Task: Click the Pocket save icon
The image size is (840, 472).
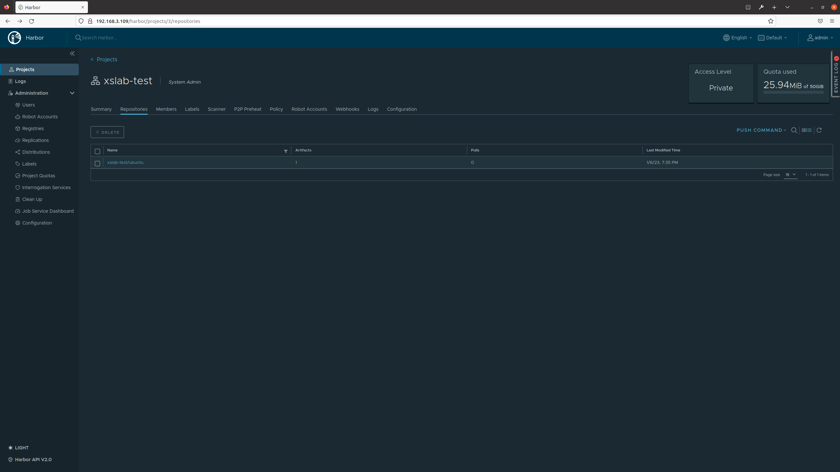Action: pyautogui.click(x=820, y=21)
